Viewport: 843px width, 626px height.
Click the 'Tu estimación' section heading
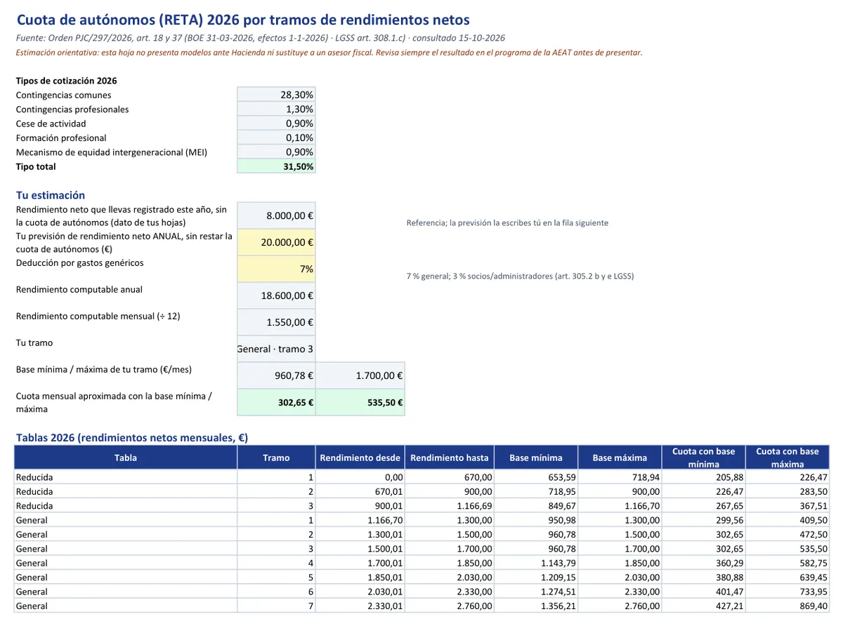click(51, 195)
